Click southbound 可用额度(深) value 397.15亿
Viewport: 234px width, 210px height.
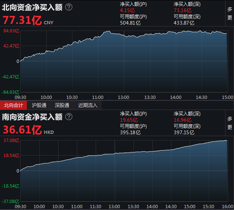(x=184, y=132)
